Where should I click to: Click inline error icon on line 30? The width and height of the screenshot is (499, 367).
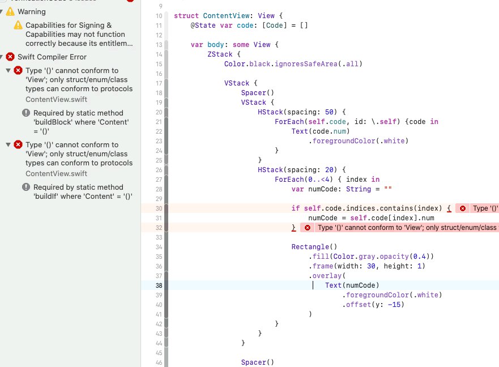pos(463,208)
